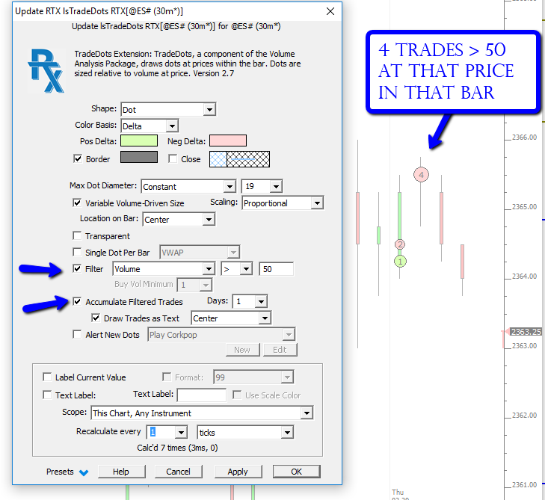Pick the Neg Delta color swatch
The image size is (545, 500).
[228, 141]
